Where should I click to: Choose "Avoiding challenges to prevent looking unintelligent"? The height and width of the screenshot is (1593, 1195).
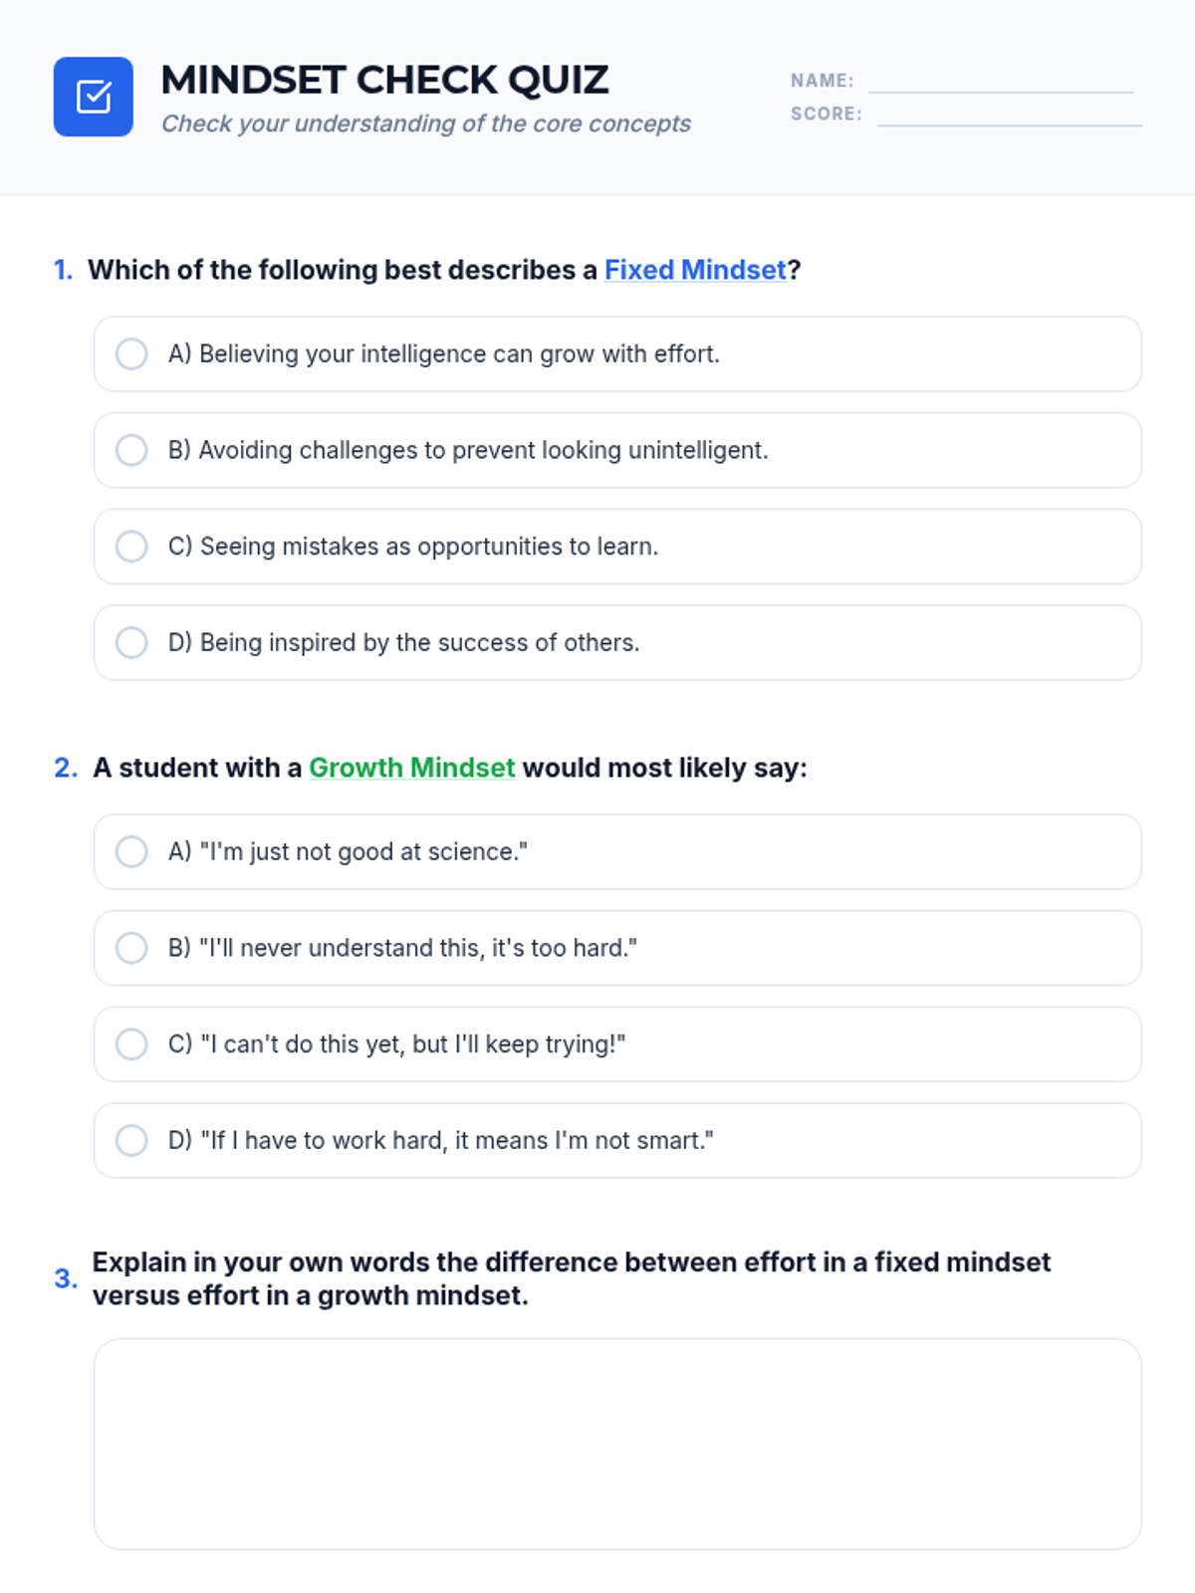tap(131, 450)
